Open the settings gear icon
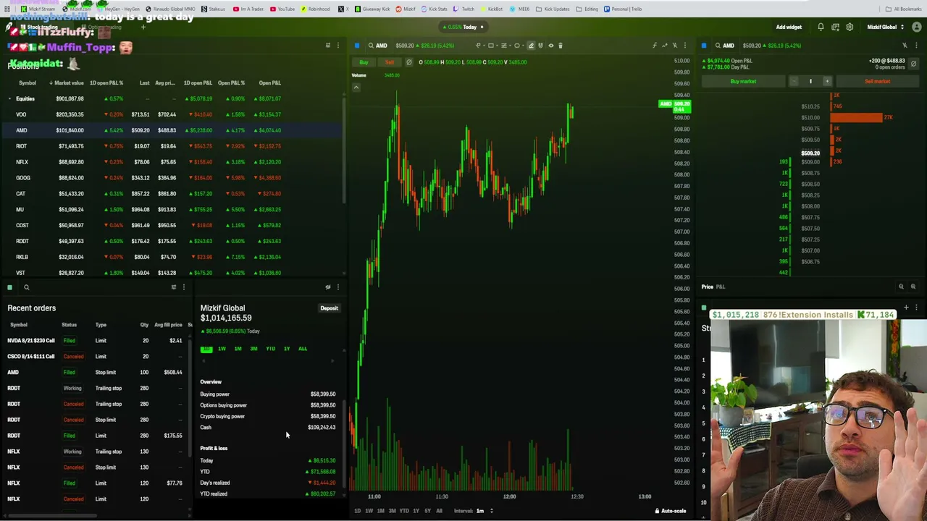 pyautogui.click(x=850, y=27)
